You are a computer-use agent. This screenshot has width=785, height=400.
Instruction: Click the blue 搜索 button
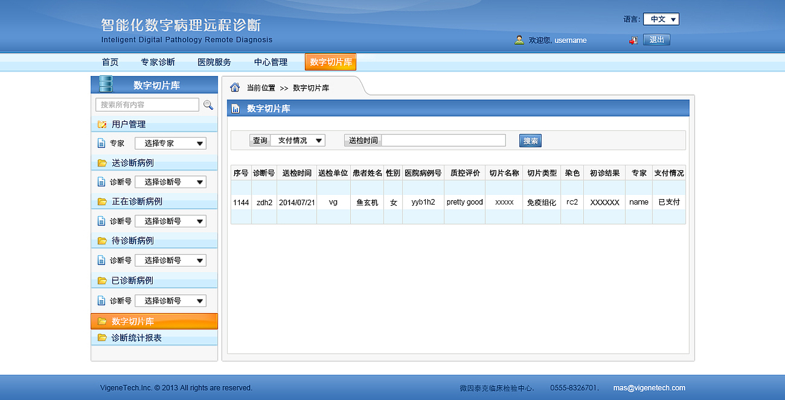coord(530,141)
